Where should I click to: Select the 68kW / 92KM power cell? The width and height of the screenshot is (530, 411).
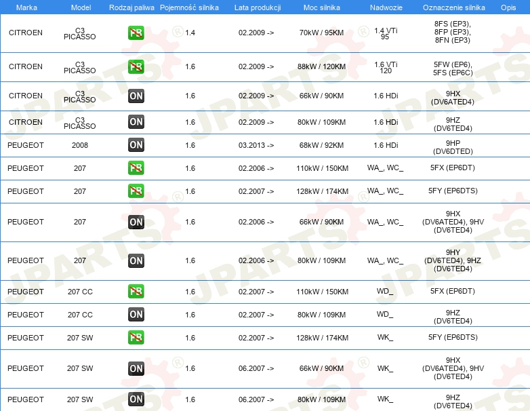pyautogui.click(x=321, y=145)
